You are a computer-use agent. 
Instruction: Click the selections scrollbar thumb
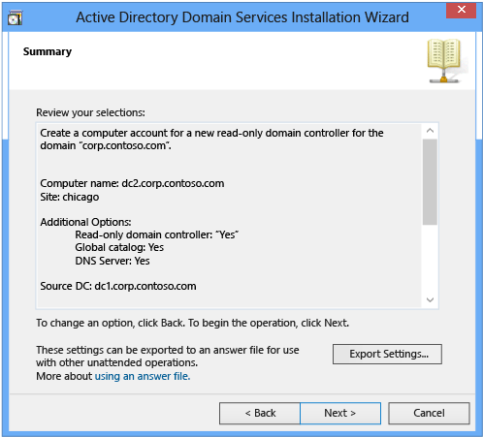pos(430,182)
